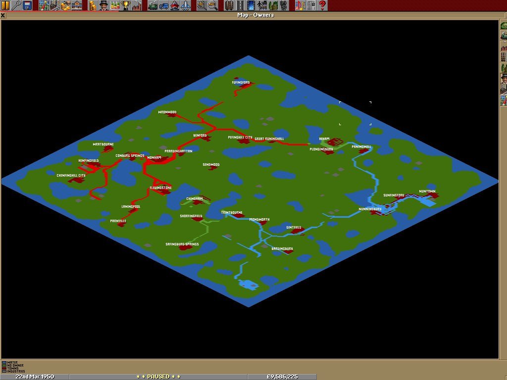Click the red Towns legend entry
This screenshot has width=507, height=380.
10,368
